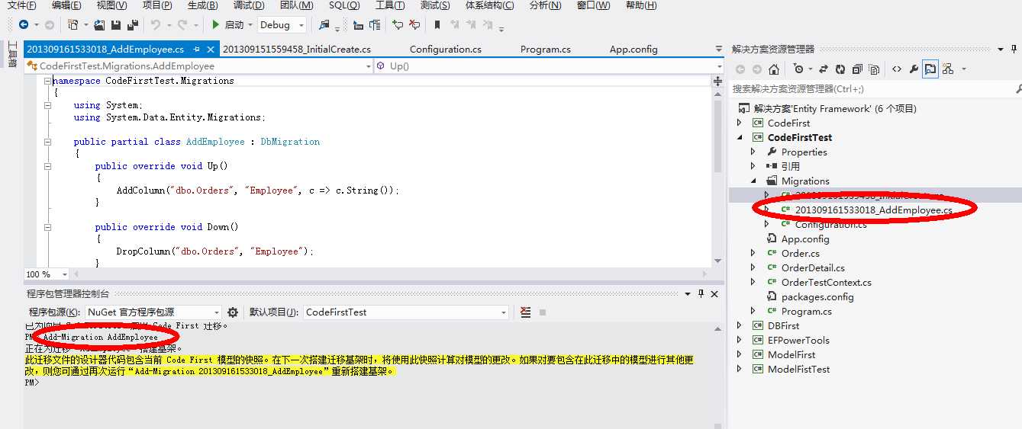This screenshot has height=429, width=1022.
Task: Click the New Project toolbar icon
Action: pyautogui.click(x=73, y=24)
